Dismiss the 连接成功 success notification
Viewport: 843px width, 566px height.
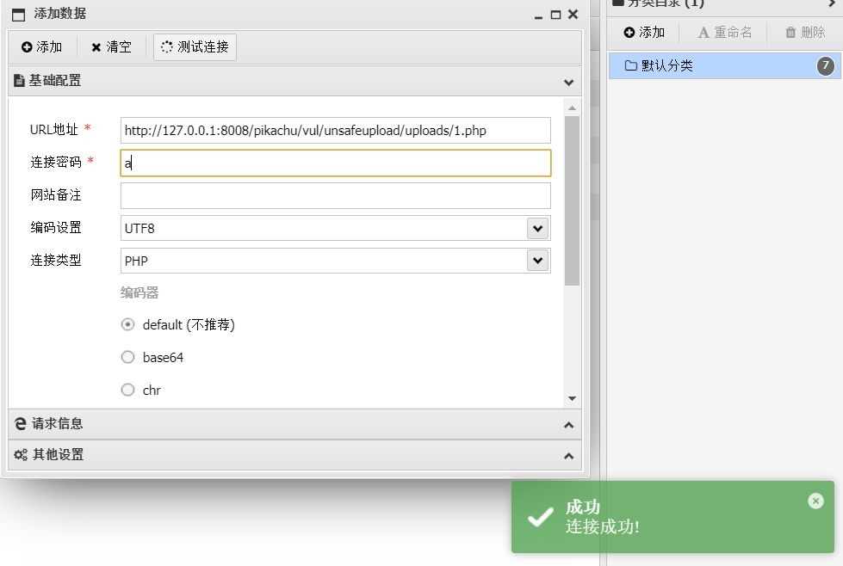pyautogui.click(x=815, y=501)
